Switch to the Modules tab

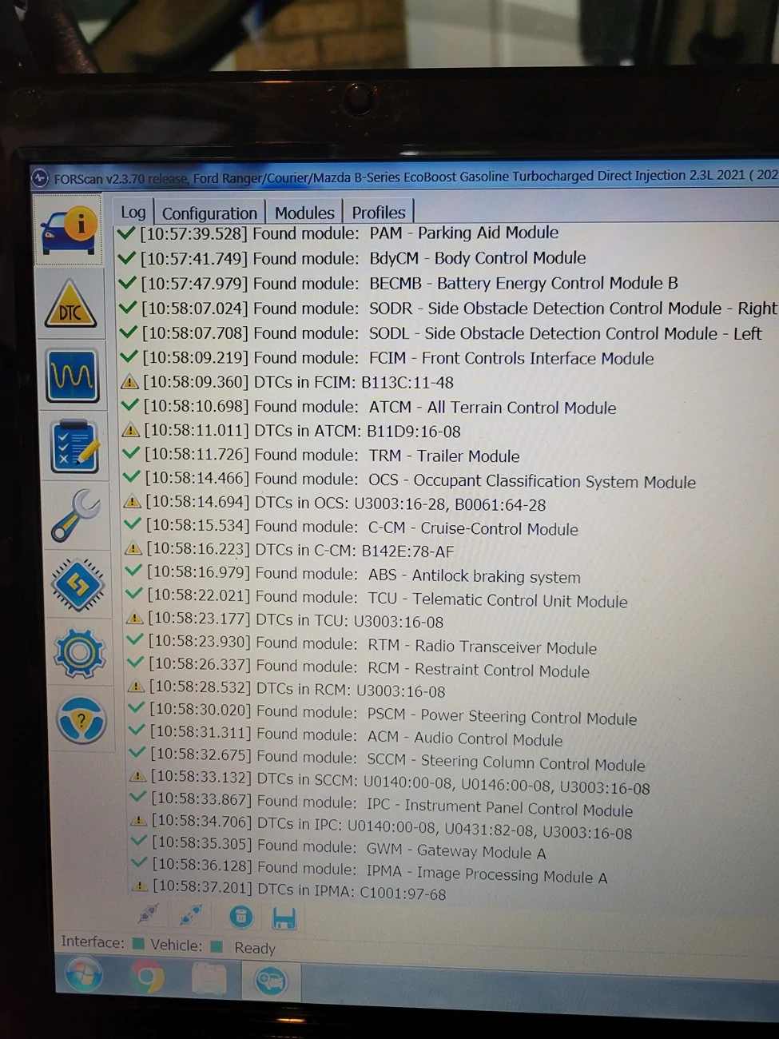coord(304,213)
